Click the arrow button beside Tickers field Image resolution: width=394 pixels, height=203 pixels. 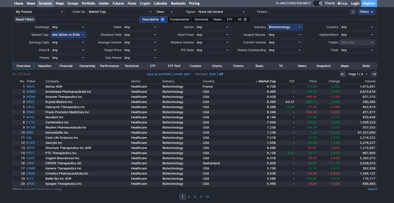[353, 12]
